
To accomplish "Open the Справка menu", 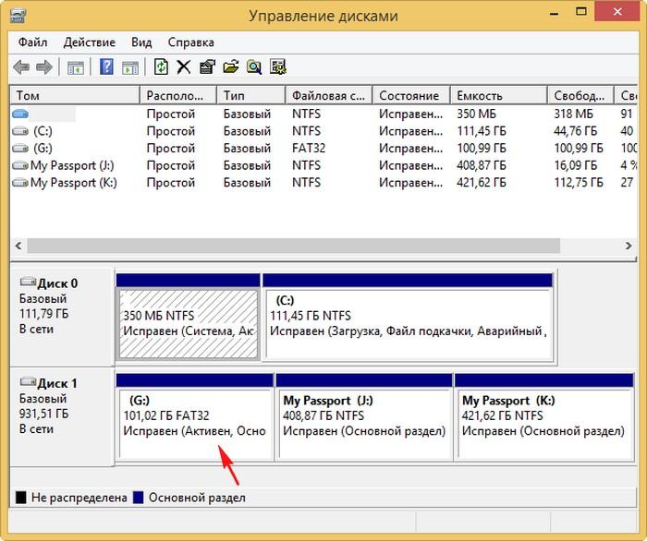I will [x=191, y=42].
